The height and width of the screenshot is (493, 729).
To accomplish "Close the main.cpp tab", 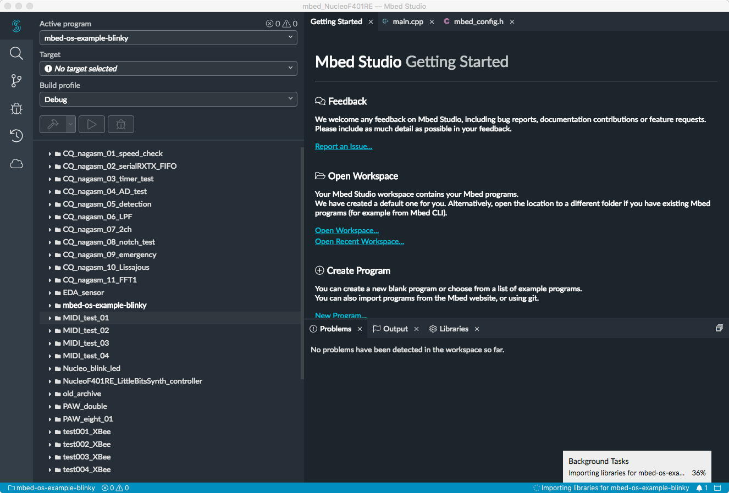I will pos(432,22).
